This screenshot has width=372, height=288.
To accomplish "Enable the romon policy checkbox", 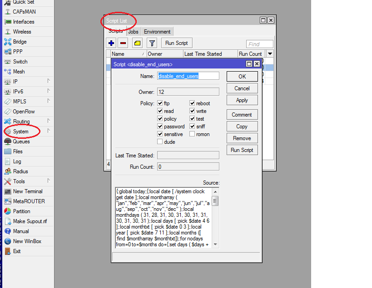I will pos(193,134).
